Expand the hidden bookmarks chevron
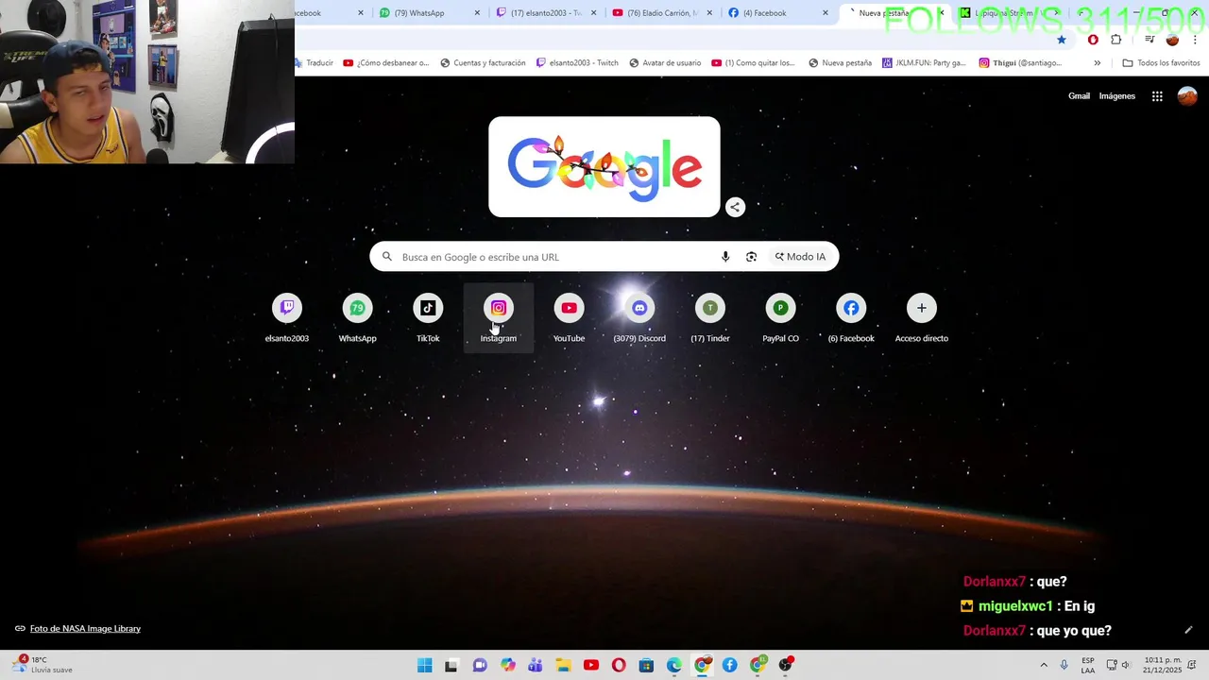The image size is (1209, 680). coord(1097,63)
